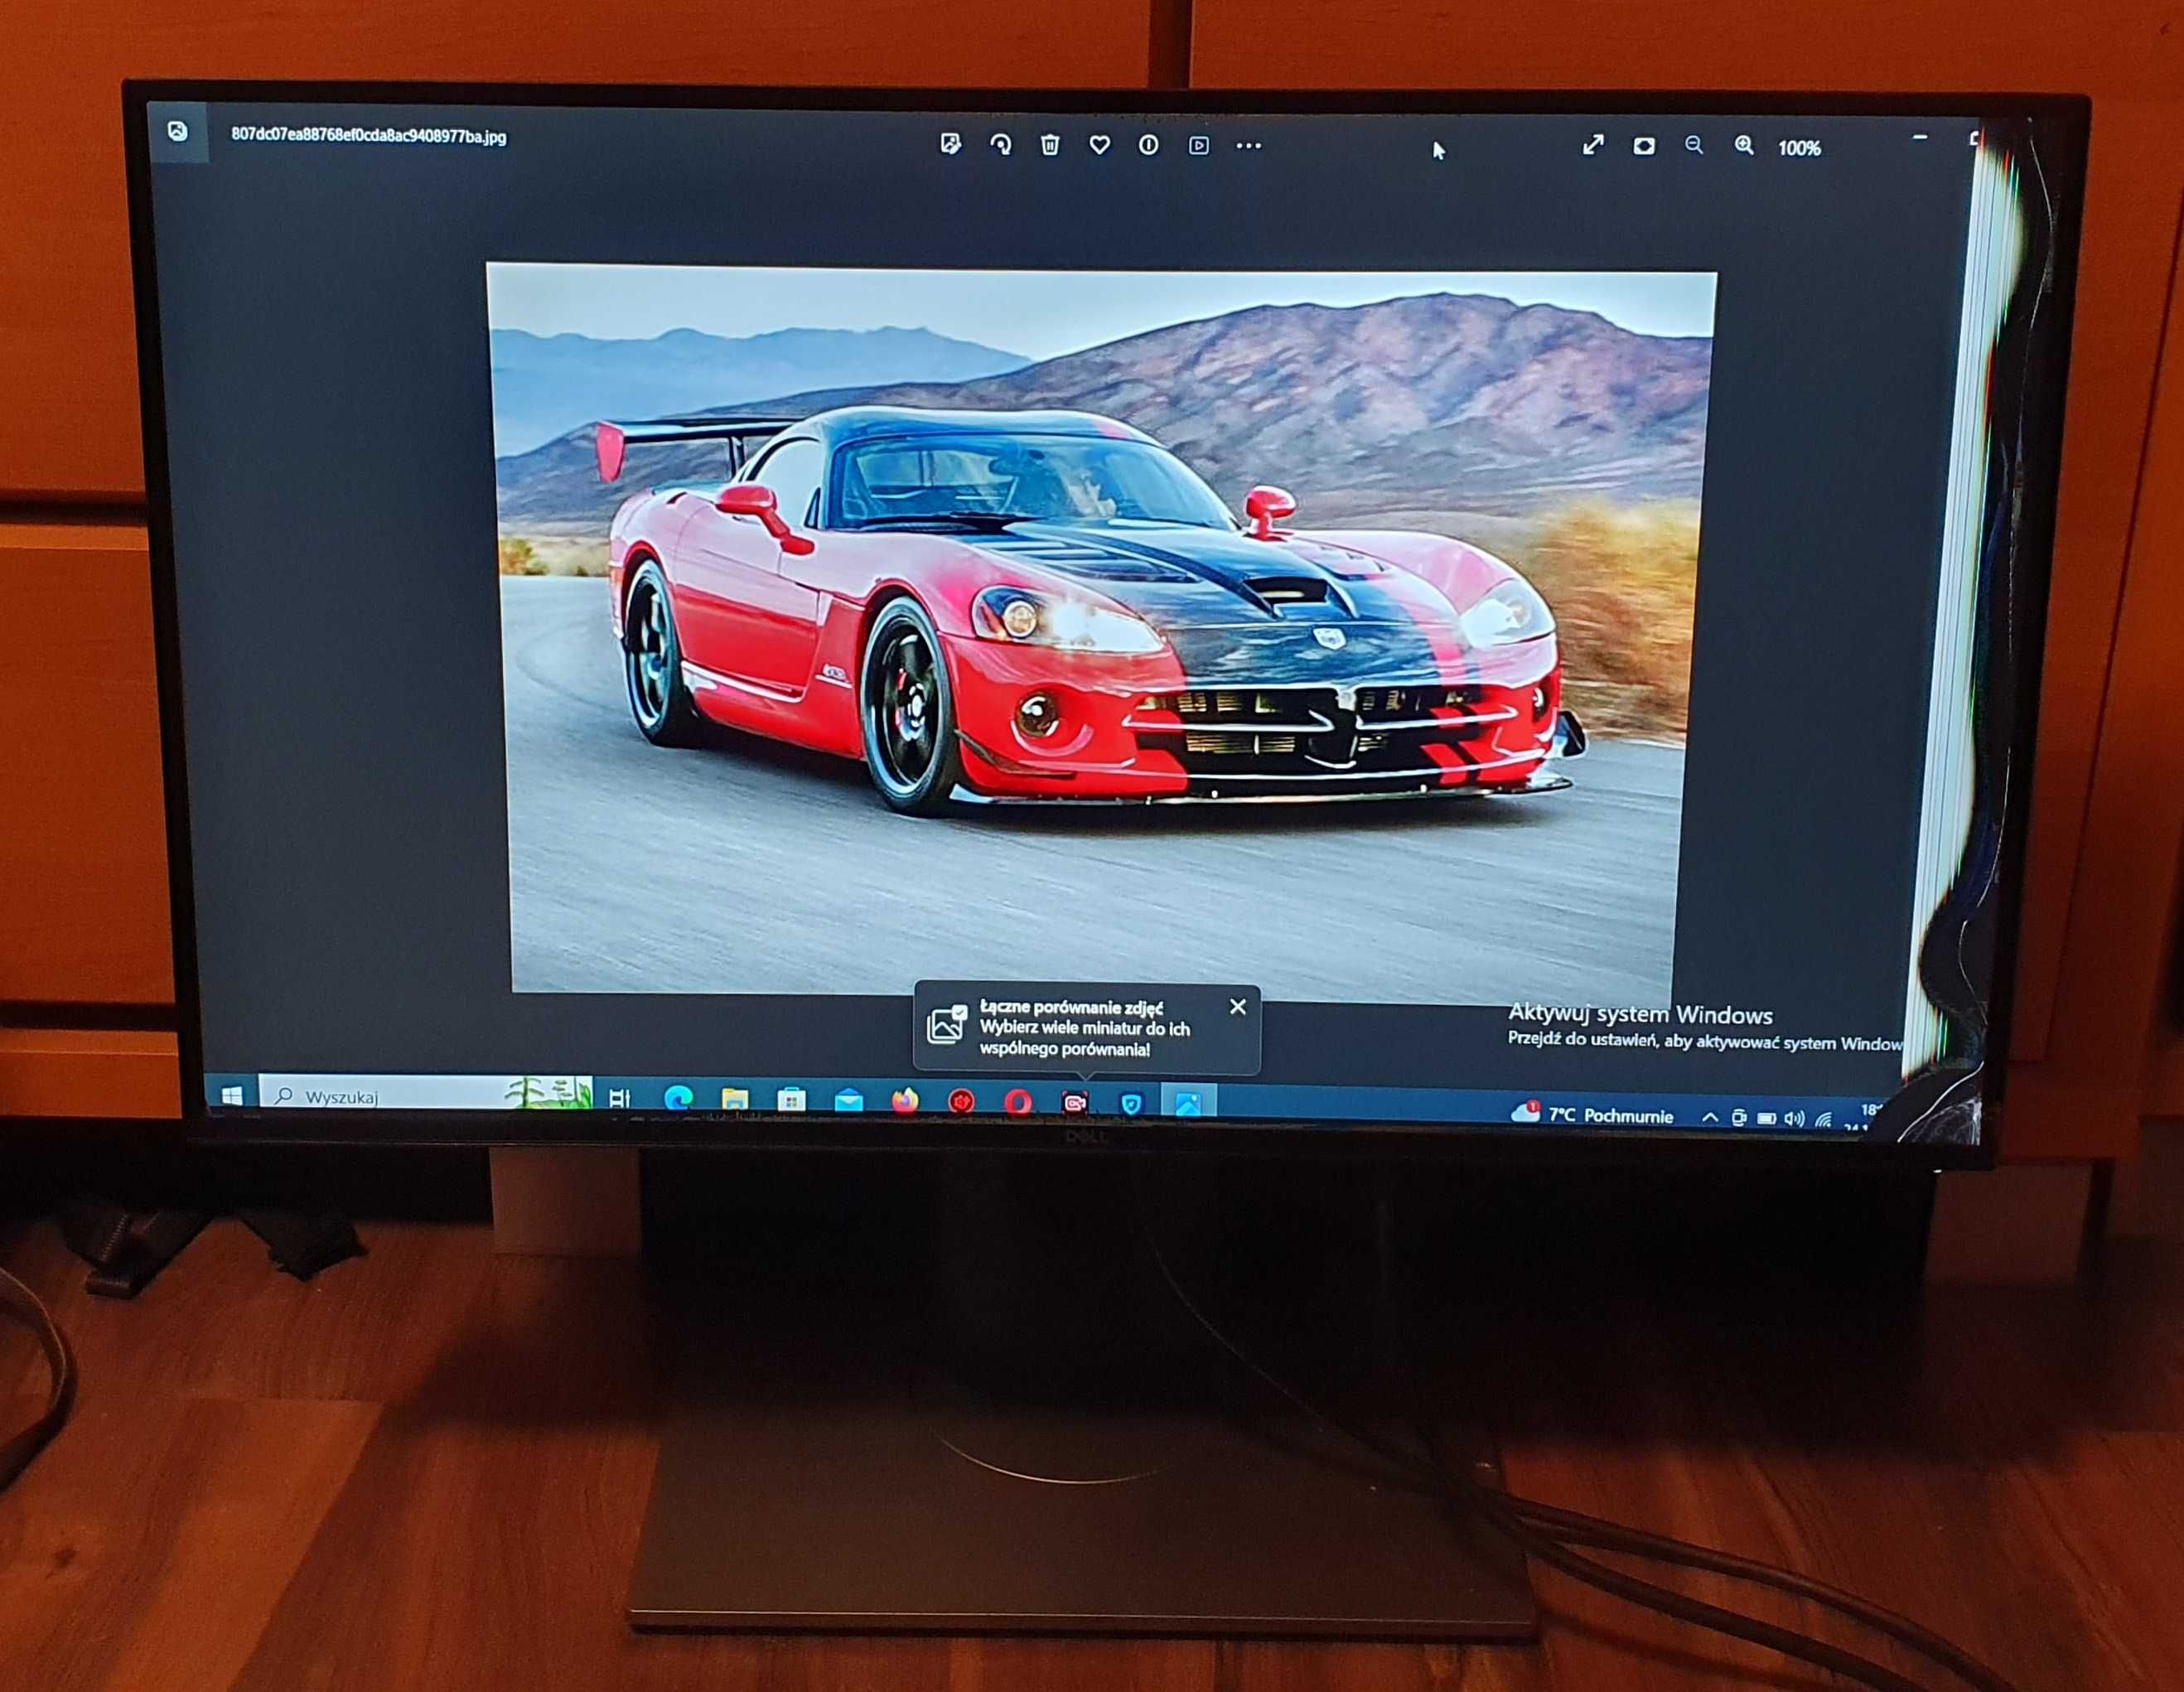Zoom out with the minus magnifier

click(x=1693, y=146)
